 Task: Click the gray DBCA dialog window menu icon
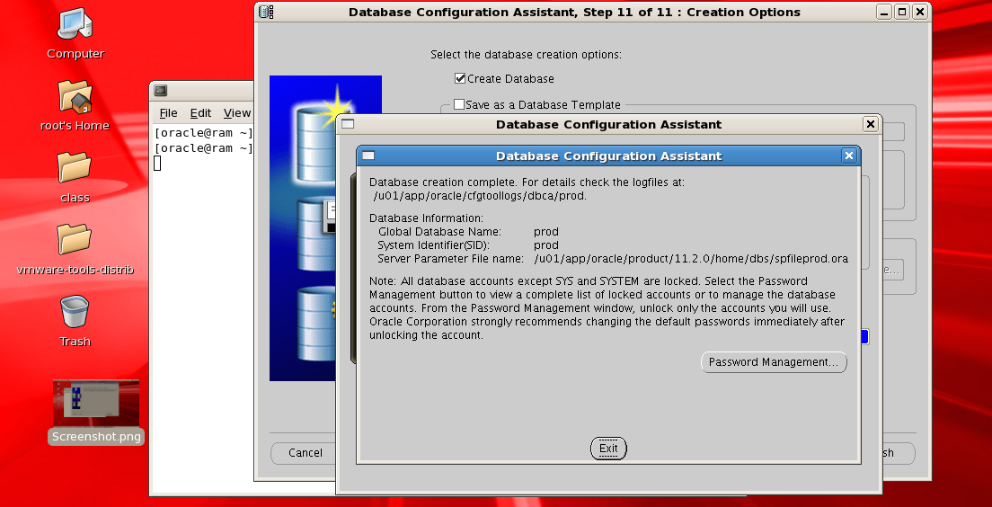pos(348,125)
